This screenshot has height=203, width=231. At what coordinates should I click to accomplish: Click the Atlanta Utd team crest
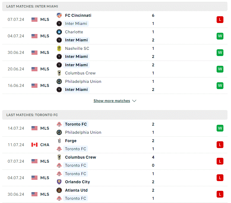pyautogui.click(x=59, y=190)
